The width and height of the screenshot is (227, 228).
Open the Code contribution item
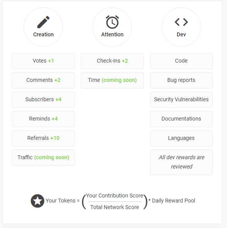tap(181, 61)
